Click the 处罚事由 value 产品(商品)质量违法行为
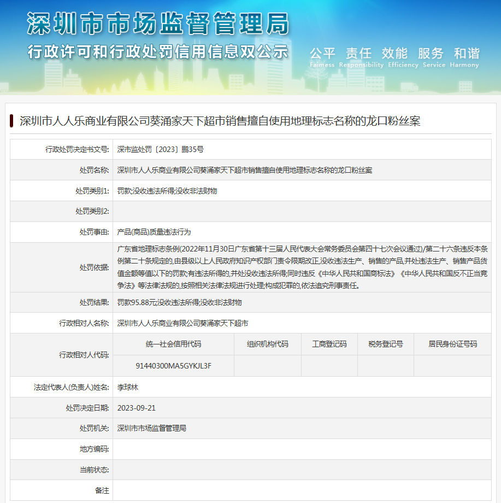The image size is (501, 503). point(154,232)
